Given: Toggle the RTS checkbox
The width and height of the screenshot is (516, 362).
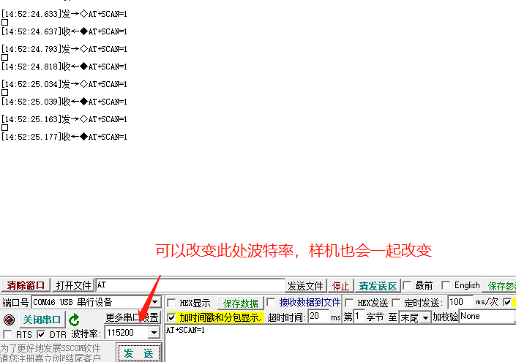Looking at the screenshot, I should [x=7, y=334].
